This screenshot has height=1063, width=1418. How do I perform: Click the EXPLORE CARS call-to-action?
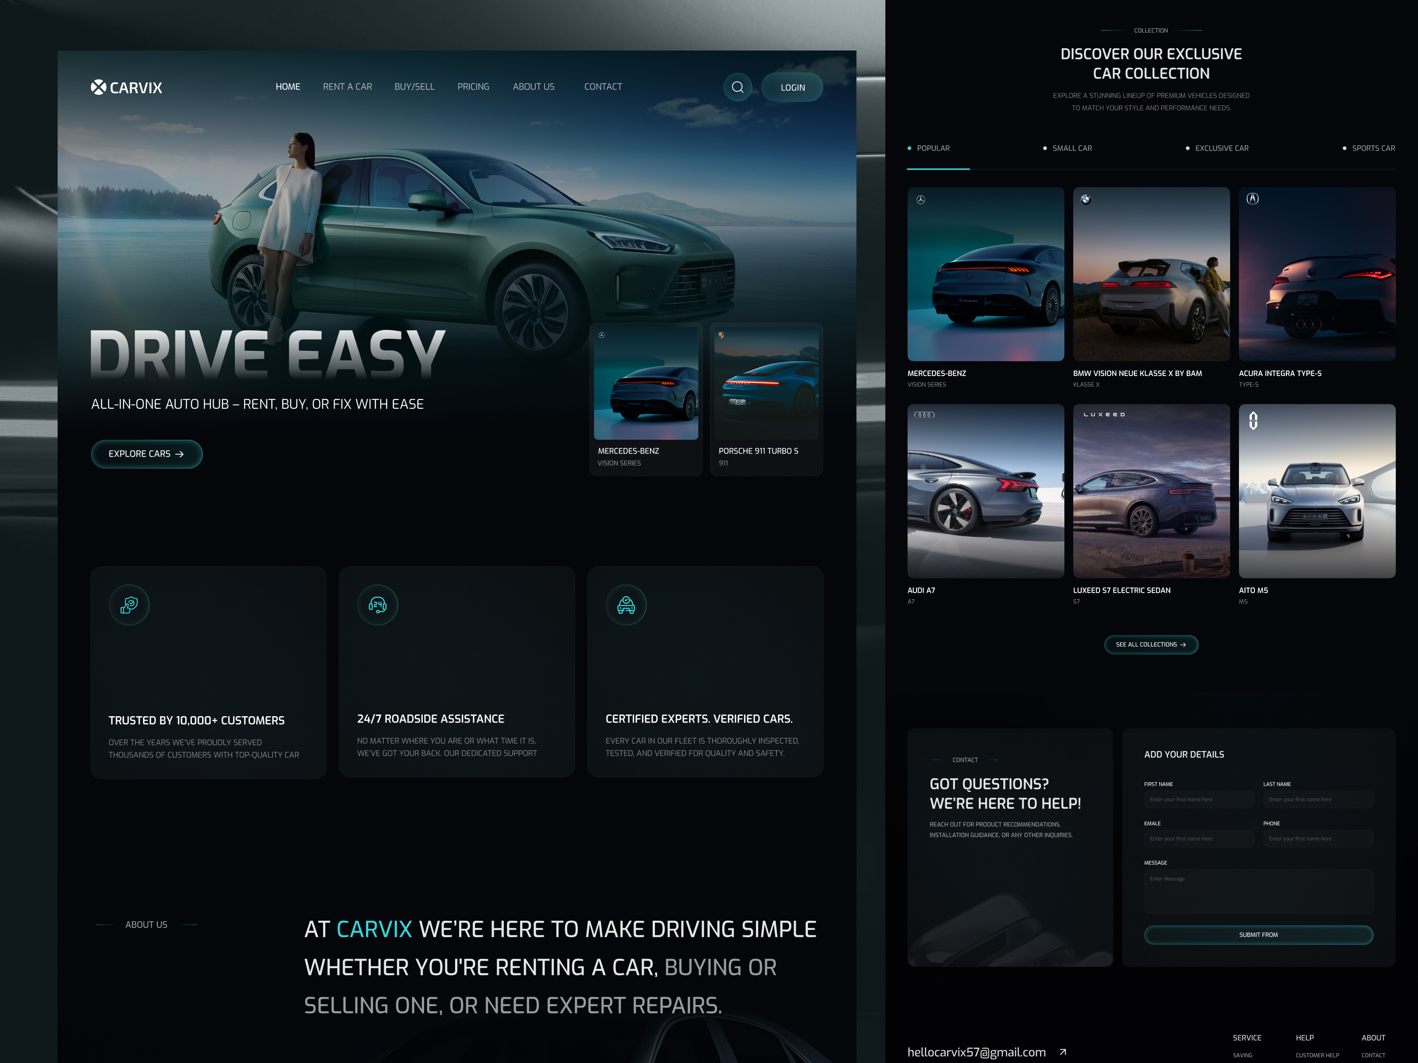146,454
